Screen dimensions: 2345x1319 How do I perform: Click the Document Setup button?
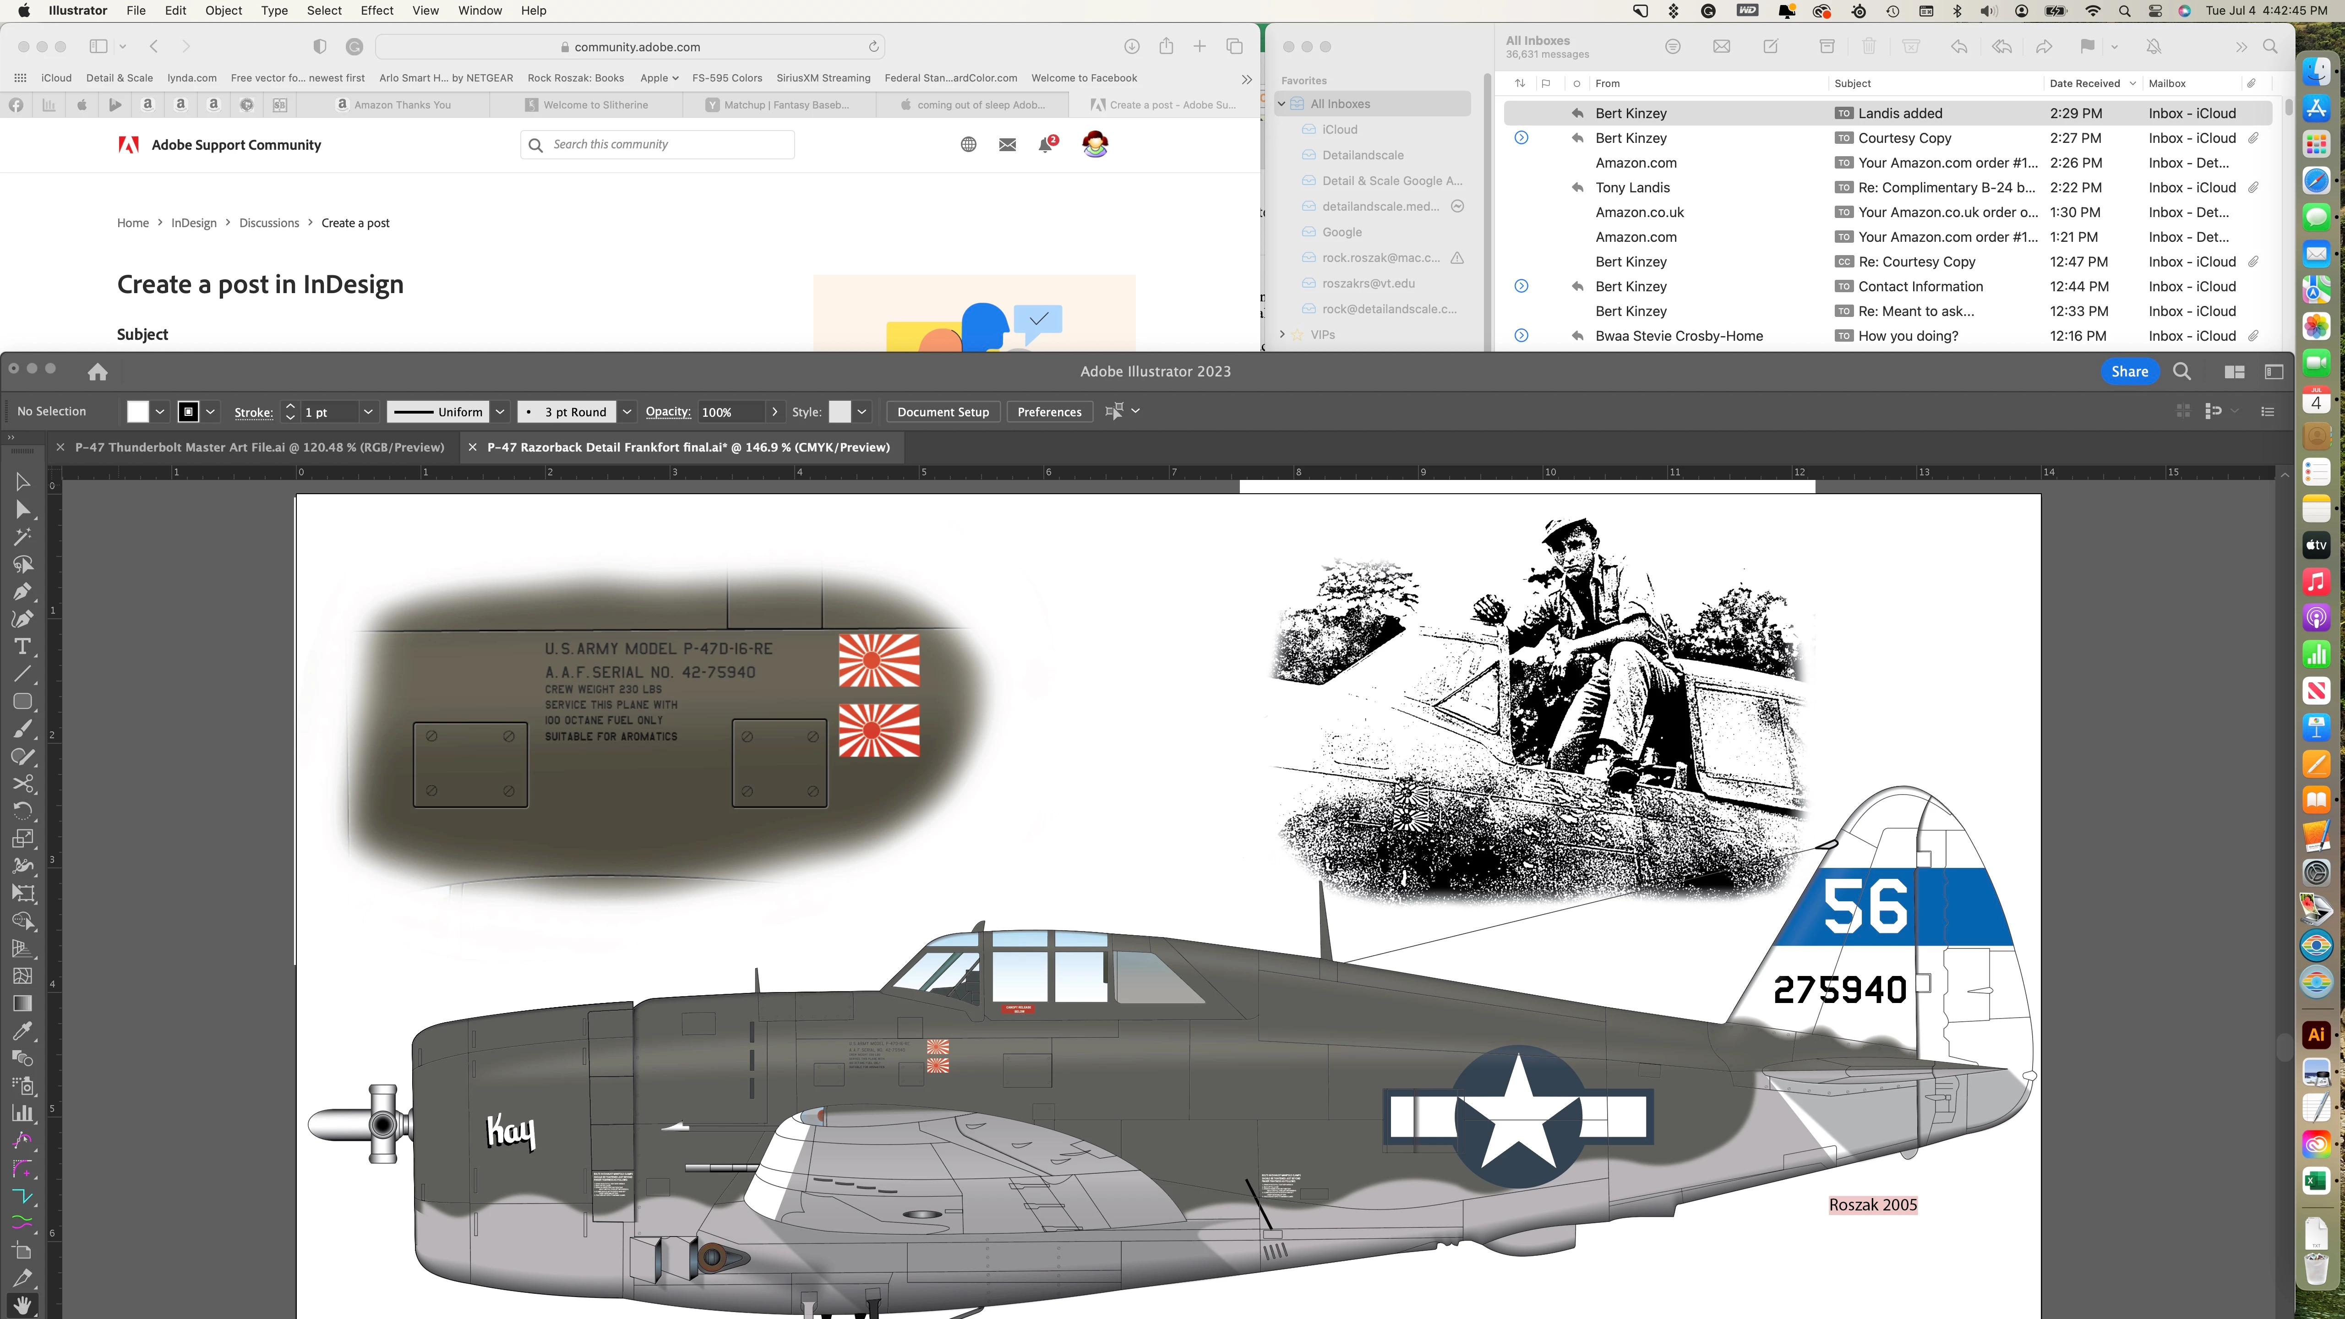[942, 412]
